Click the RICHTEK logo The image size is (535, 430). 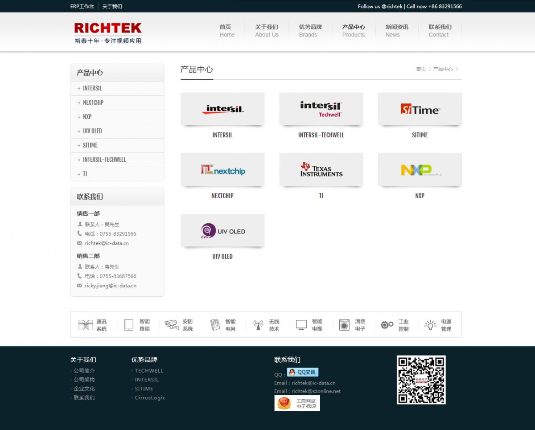108,33
